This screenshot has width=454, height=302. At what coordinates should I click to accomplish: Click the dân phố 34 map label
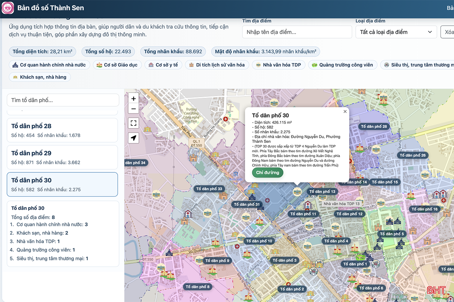point(136,163)
